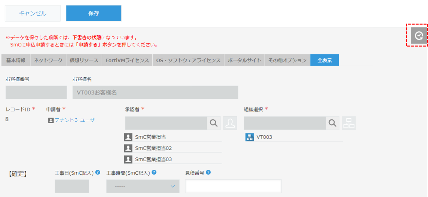Click the record ID value 8
The width and height of the screenshot is (428, 197).
point(7,119)
